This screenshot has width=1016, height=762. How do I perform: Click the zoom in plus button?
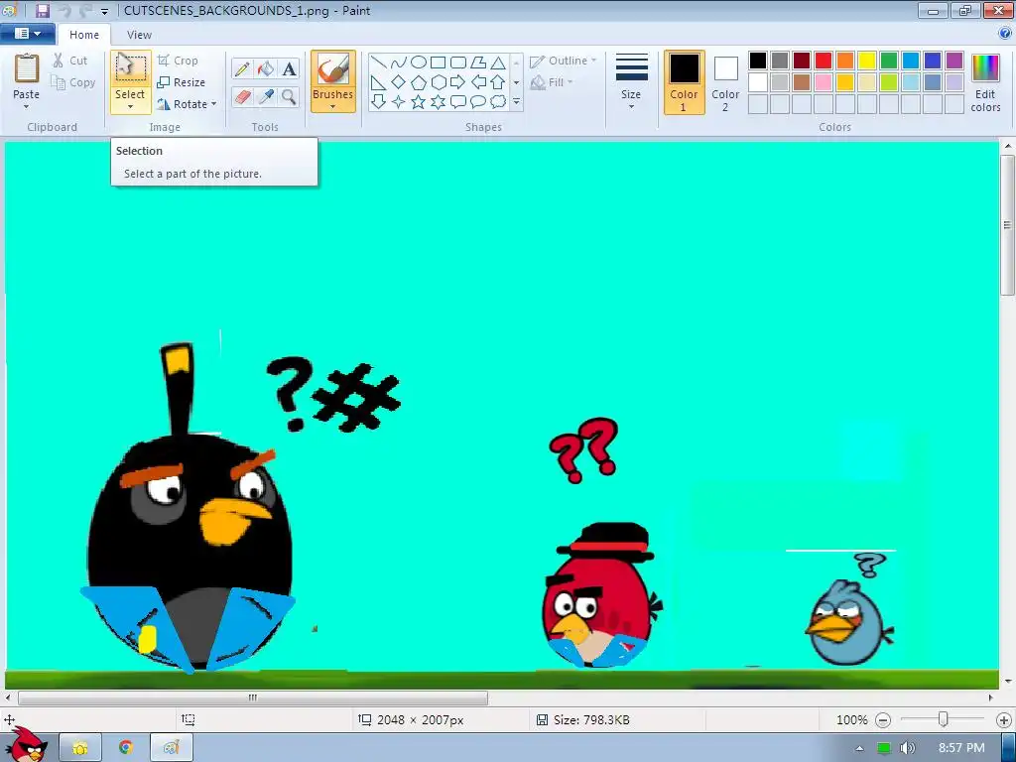pyautogui.click(x=1004, y=720)
